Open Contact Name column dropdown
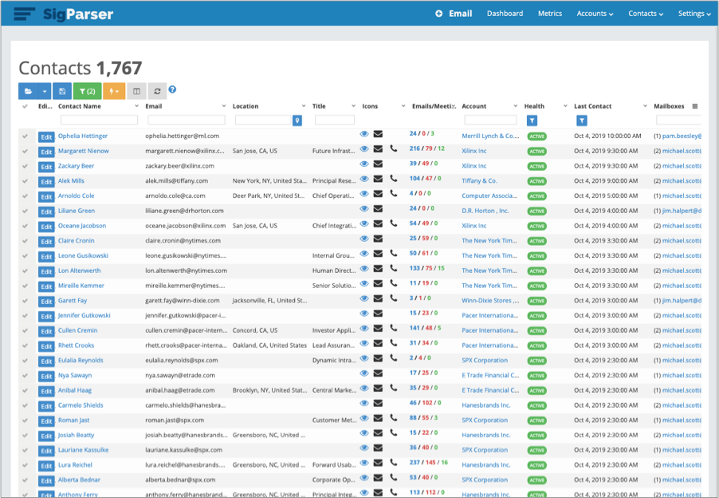 (136, 106)
